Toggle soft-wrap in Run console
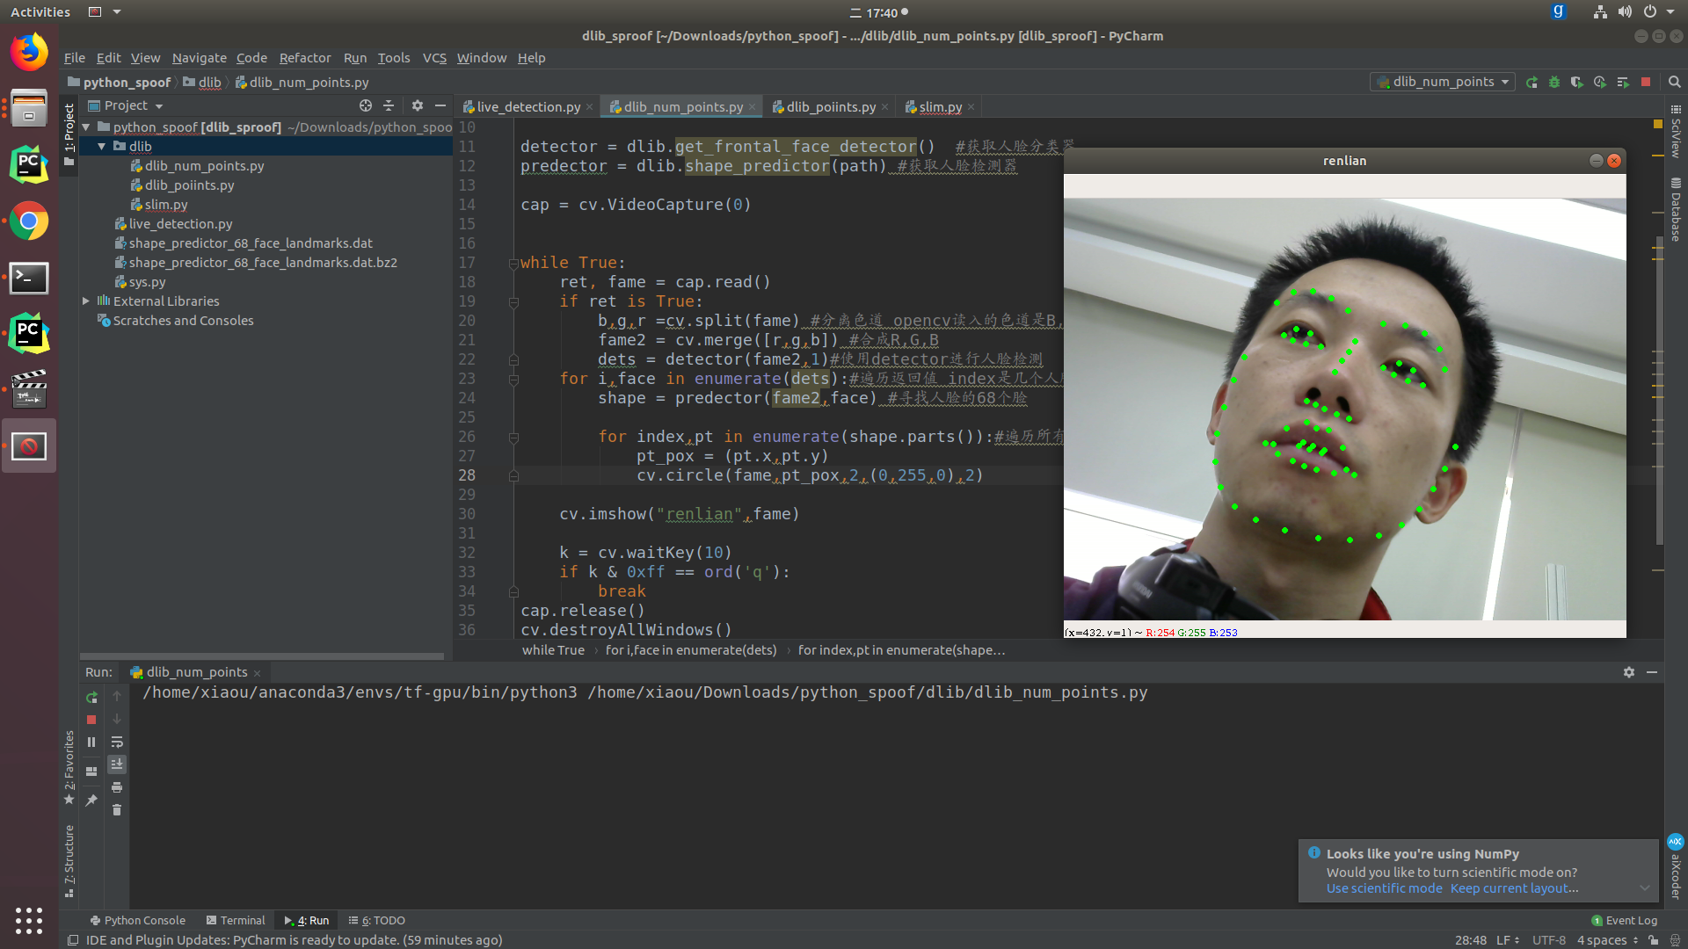 [x=117, y=743]
